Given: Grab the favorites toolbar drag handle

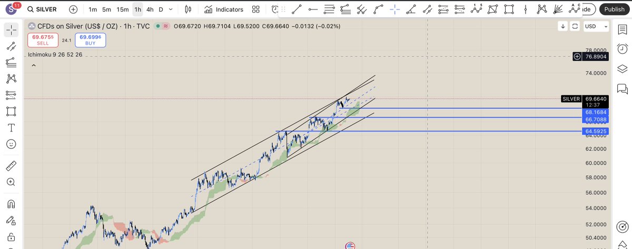Looking at the screenshot, I should pos(283,9).
